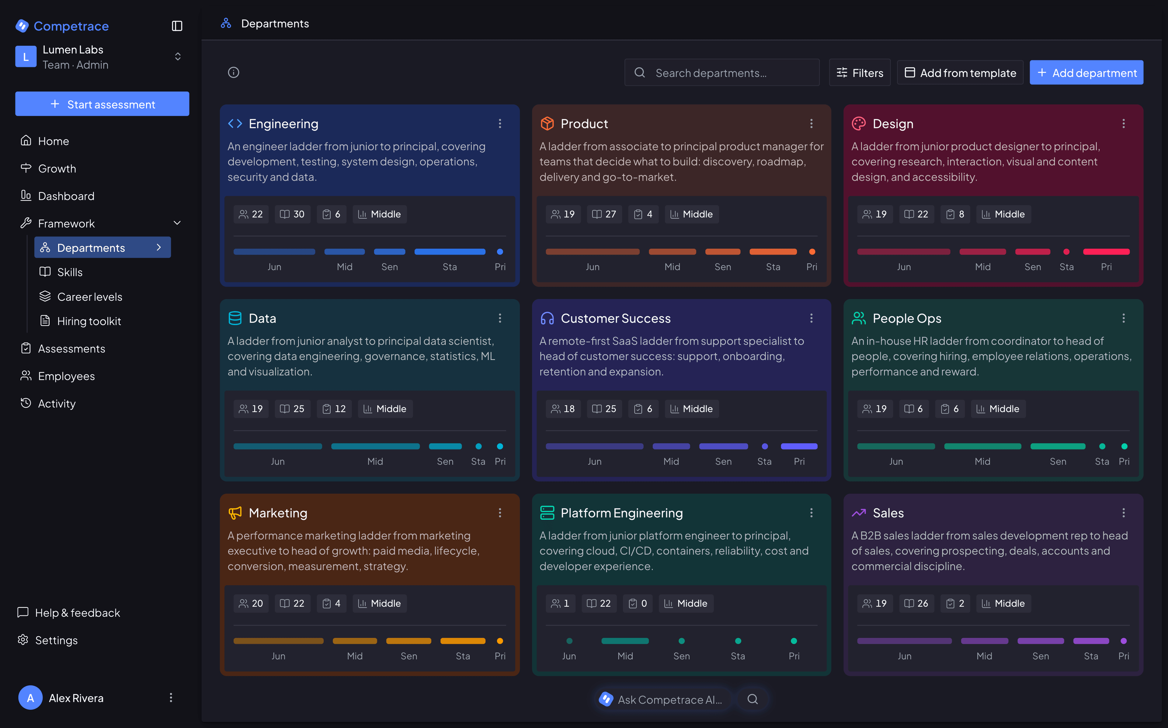Open Design card three-dot menu
This screenshot has height=728, width=1168.
click(1123, 124)
